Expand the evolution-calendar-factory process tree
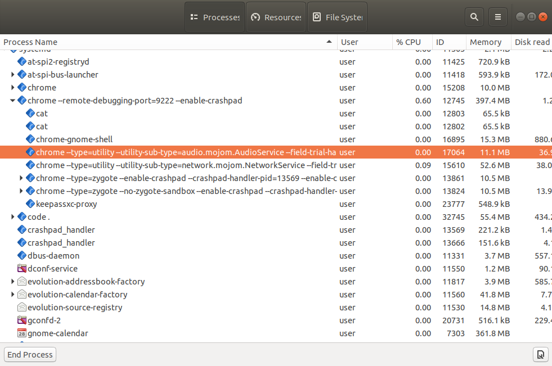Image resolution: width=552 pixels, height=366 pixels. click(x=13, y=295)
